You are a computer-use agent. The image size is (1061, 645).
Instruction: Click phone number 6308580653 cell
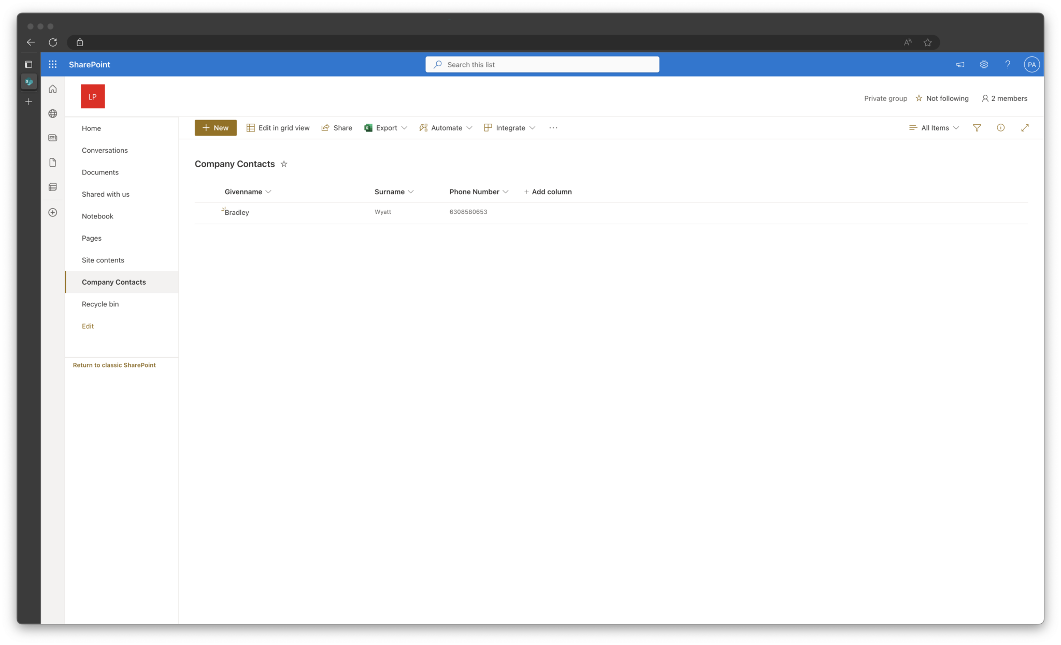point(468,212)
